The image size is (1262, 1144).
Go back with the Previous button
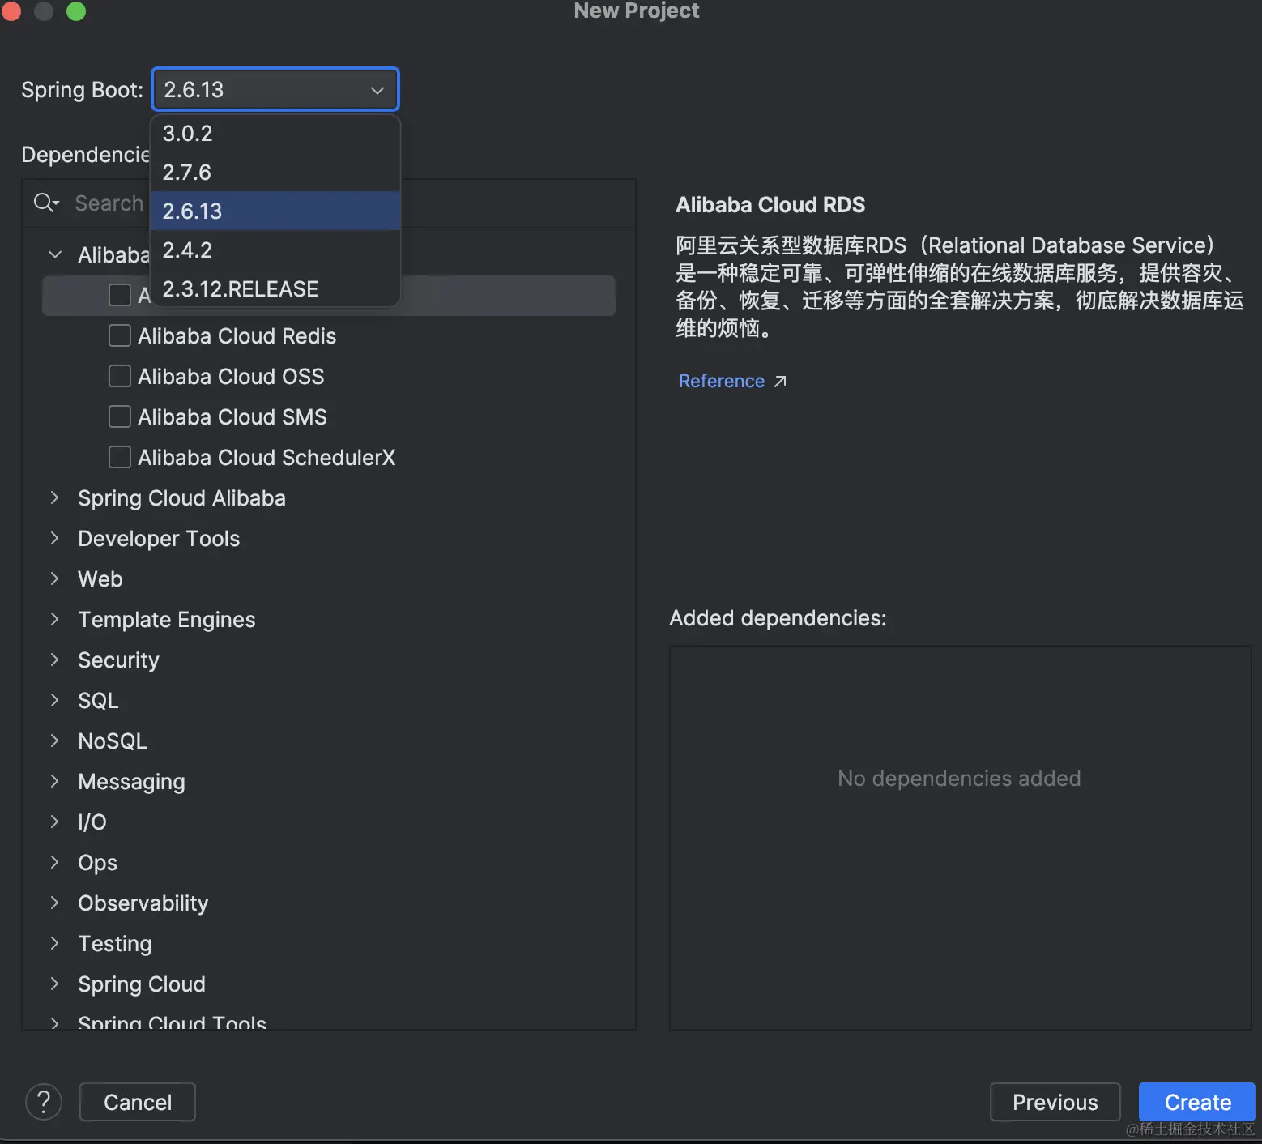pos(1055,1102)
